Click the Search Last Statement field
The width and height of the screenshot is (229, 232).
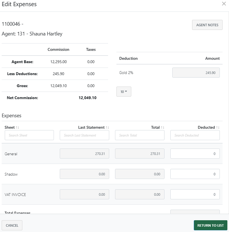point(84,135)
